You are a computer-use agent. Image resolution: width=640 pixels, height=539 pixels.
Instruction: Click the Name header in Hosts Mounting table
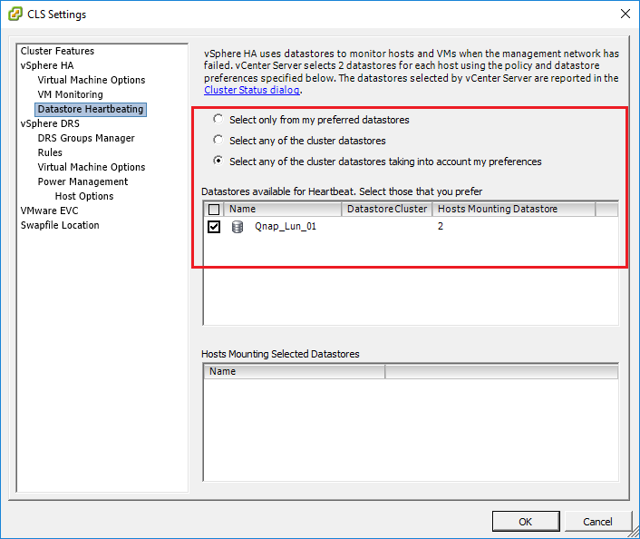pos(294,371)
